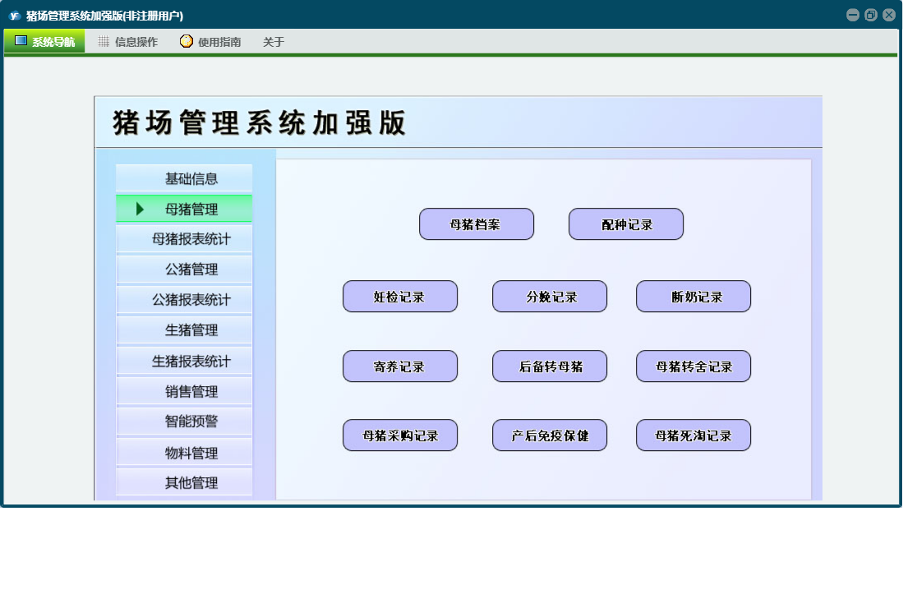Open 母猪死淘记录 records
This screenshot has height=594, width=903.
tap(693, 435)
